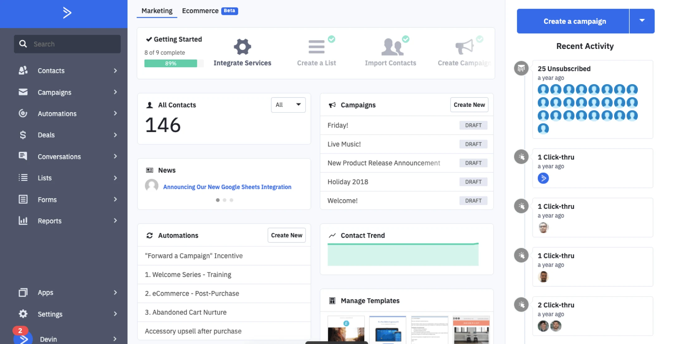Click the Contacts people icon in sidebar
Screen dimensions: 673x344
point(23,70)
